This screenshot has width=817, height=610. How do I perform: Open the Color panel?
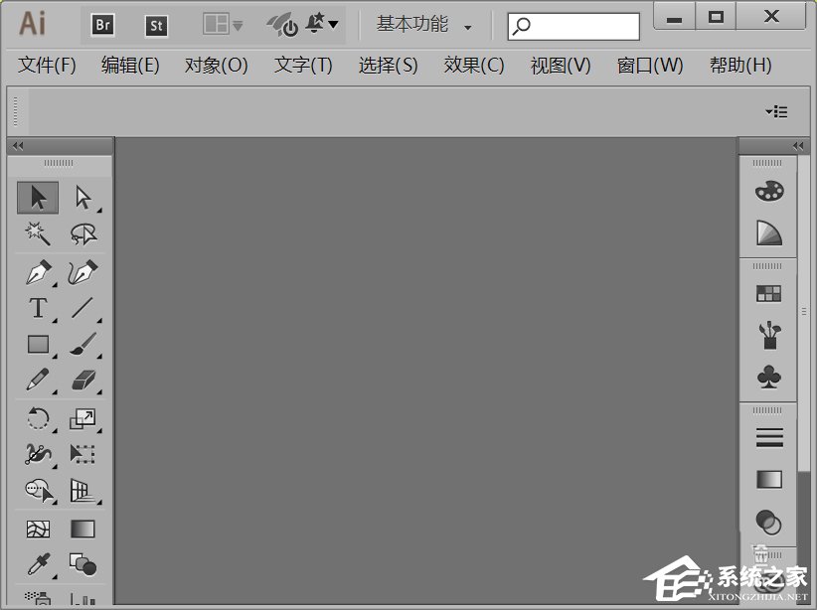point(768,189)
